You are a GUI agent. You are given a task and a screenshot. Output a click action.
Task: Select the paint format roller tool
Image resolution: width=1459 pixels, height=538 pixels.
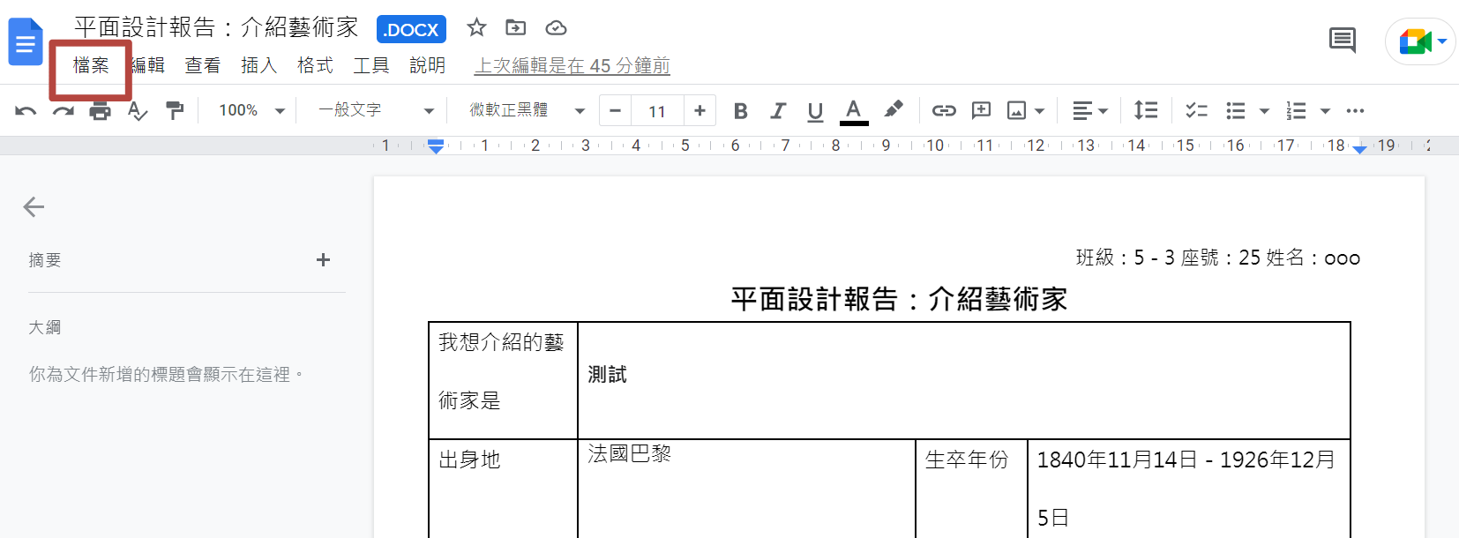pos(175,110)
